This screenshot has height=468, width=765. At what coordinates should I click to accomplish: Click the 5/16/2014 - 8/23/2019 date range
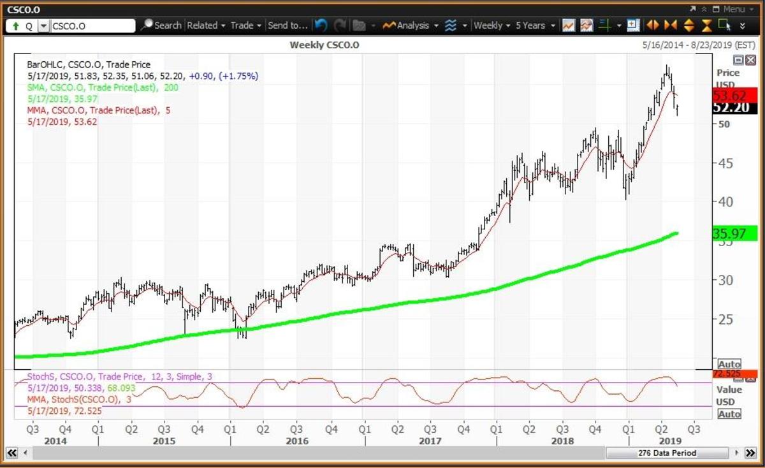click(699, 45)
